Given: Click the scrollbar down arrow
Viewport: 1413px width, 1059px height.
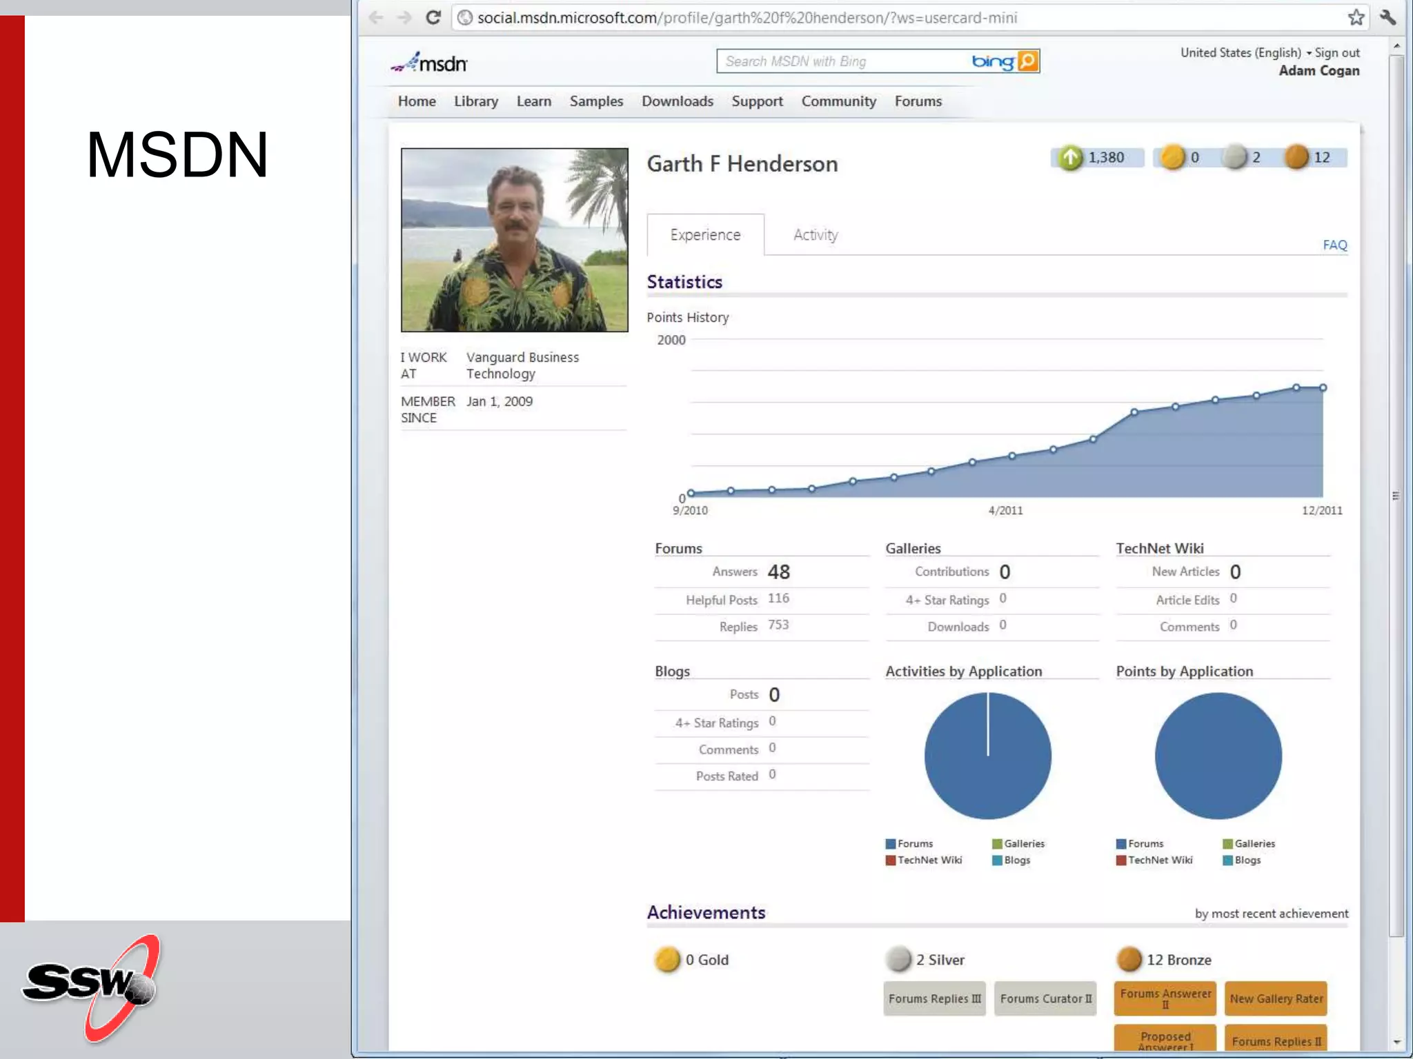Looking at the screenshot, I should click(x=1396, y=1042).
